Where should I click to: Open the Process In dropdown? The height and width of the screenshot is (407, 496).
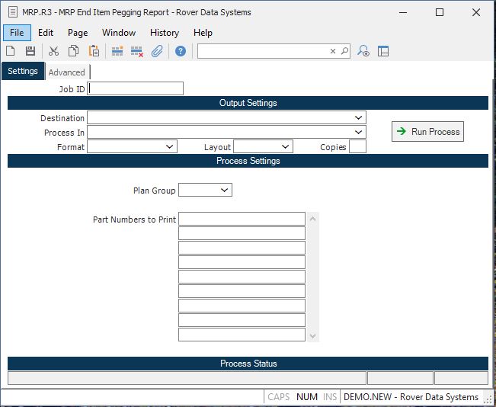click(x=358, y=133)
